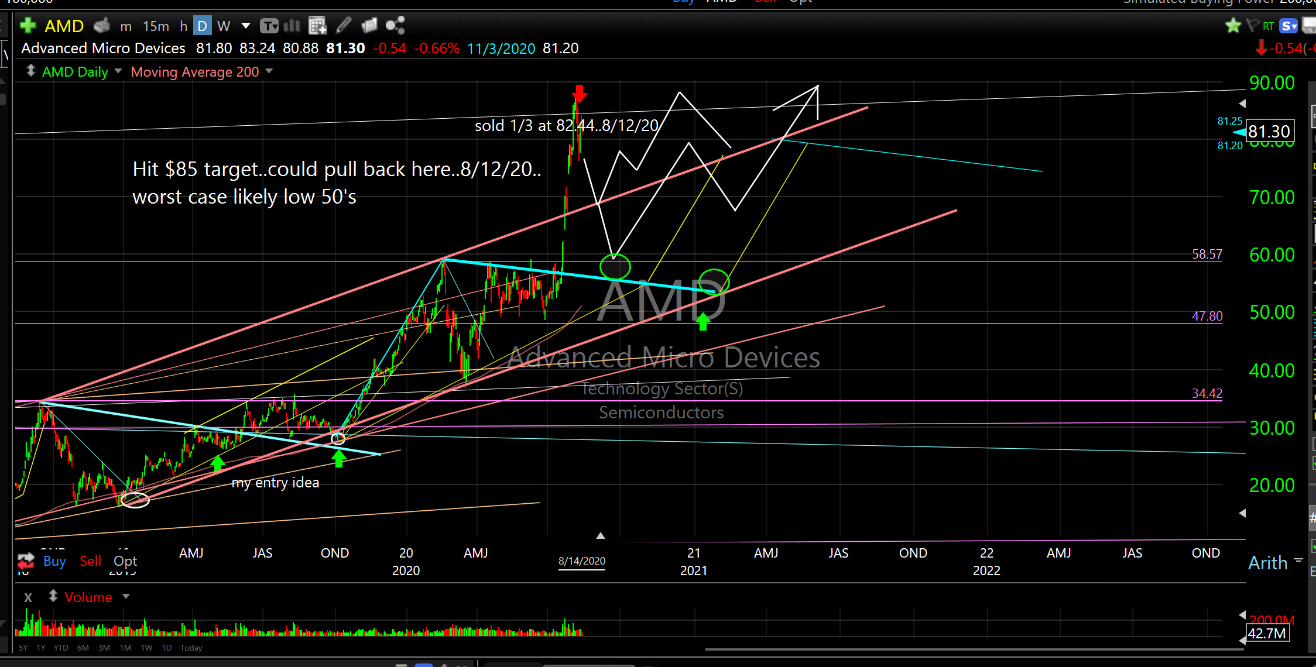Open the Moving Average 200 dropdown

coord(269,71)
